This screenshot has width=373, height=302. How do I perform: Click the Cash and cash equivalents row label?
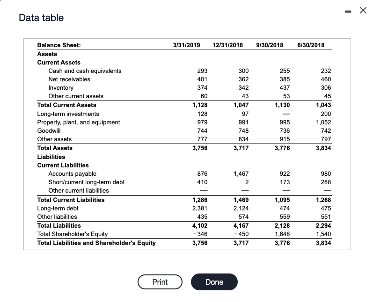point(85,71)
